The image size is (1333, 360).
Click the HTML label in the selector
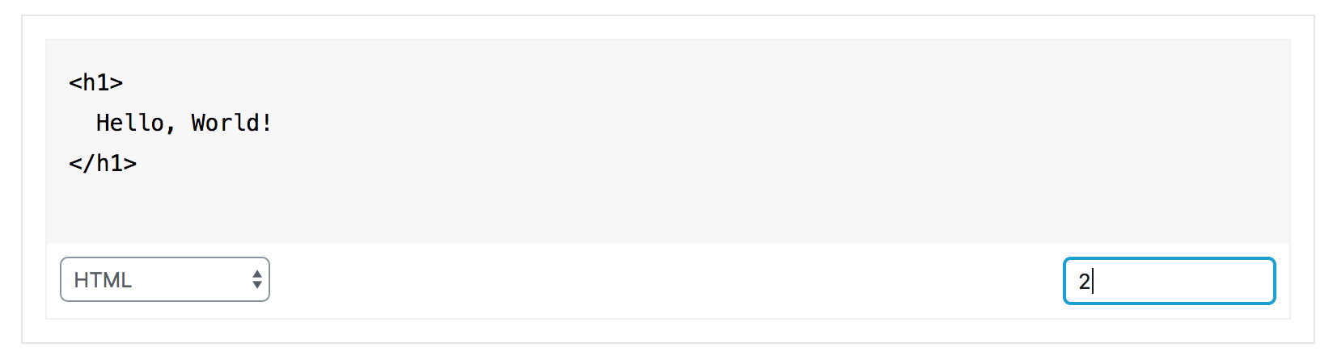pos(103,280)
